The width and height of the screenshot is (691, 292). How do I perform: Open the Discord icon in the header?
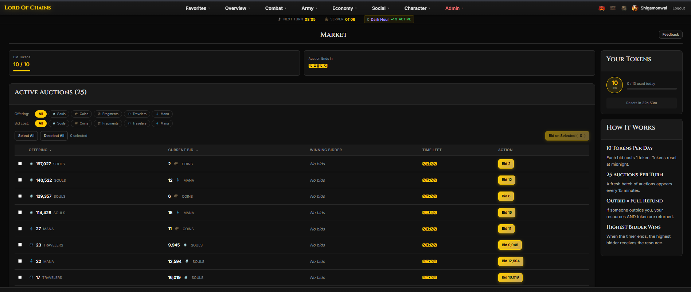click(x=602, y=8)
